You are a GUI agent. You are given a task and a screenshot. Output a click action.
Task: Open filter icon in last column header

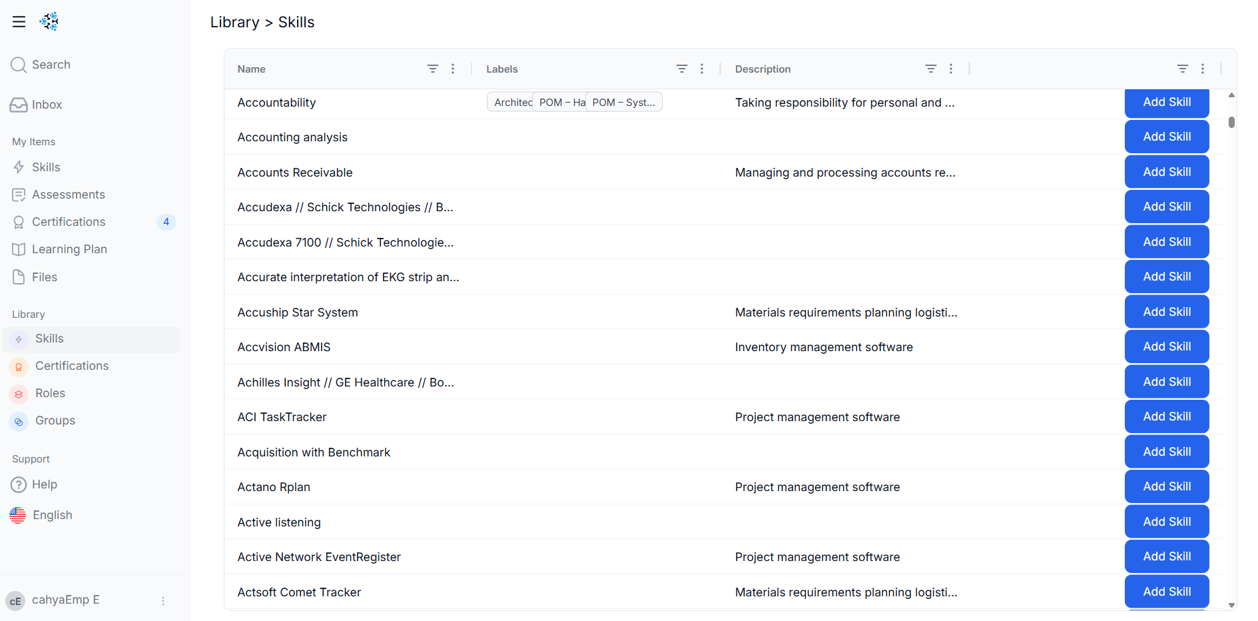click(1183, 69)
